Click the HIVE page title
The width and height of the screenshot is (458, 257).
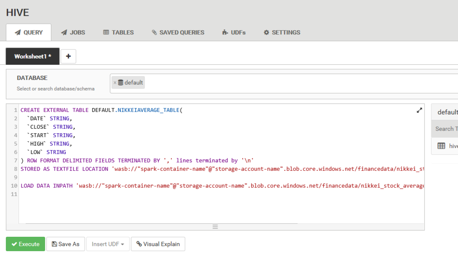17,13
